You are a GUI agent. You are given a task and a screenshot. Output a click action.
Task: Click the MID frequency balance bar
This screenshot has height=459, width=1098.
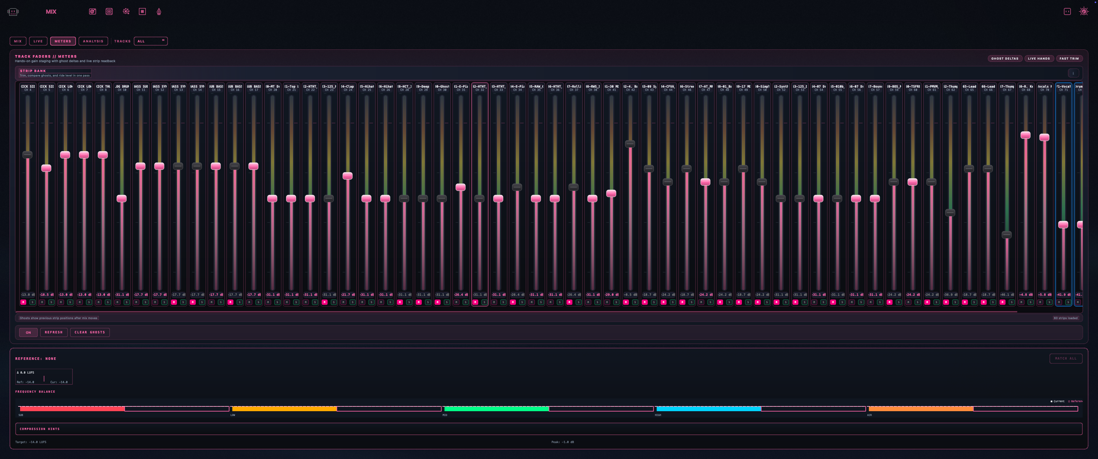549,409
